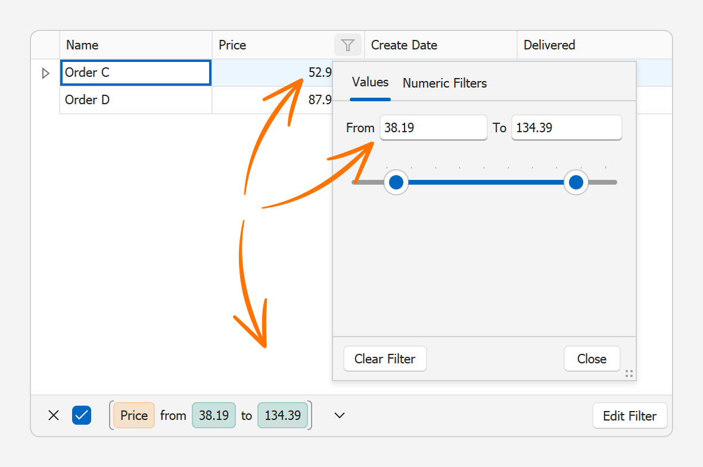The height and width of the screenshot is (467, 703).
Task: Click the Price field token in filter panel
Action: [134, 415]
